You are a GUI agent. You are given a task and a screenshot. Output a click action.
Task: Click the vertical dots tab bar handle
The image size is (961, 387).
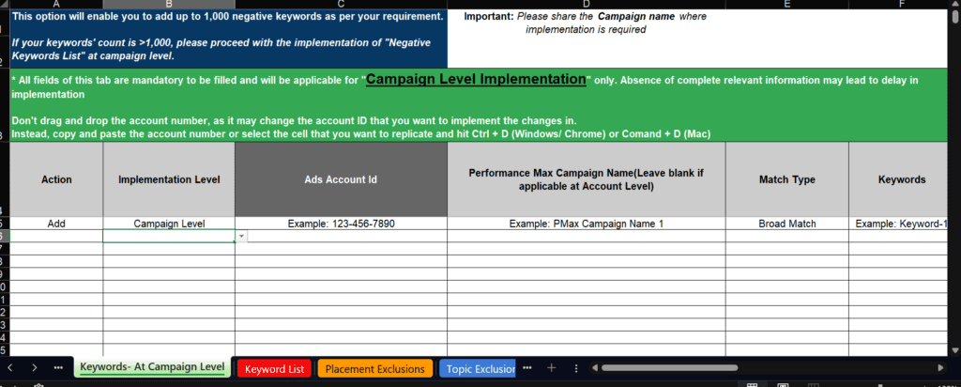click(x=575, y=368)
